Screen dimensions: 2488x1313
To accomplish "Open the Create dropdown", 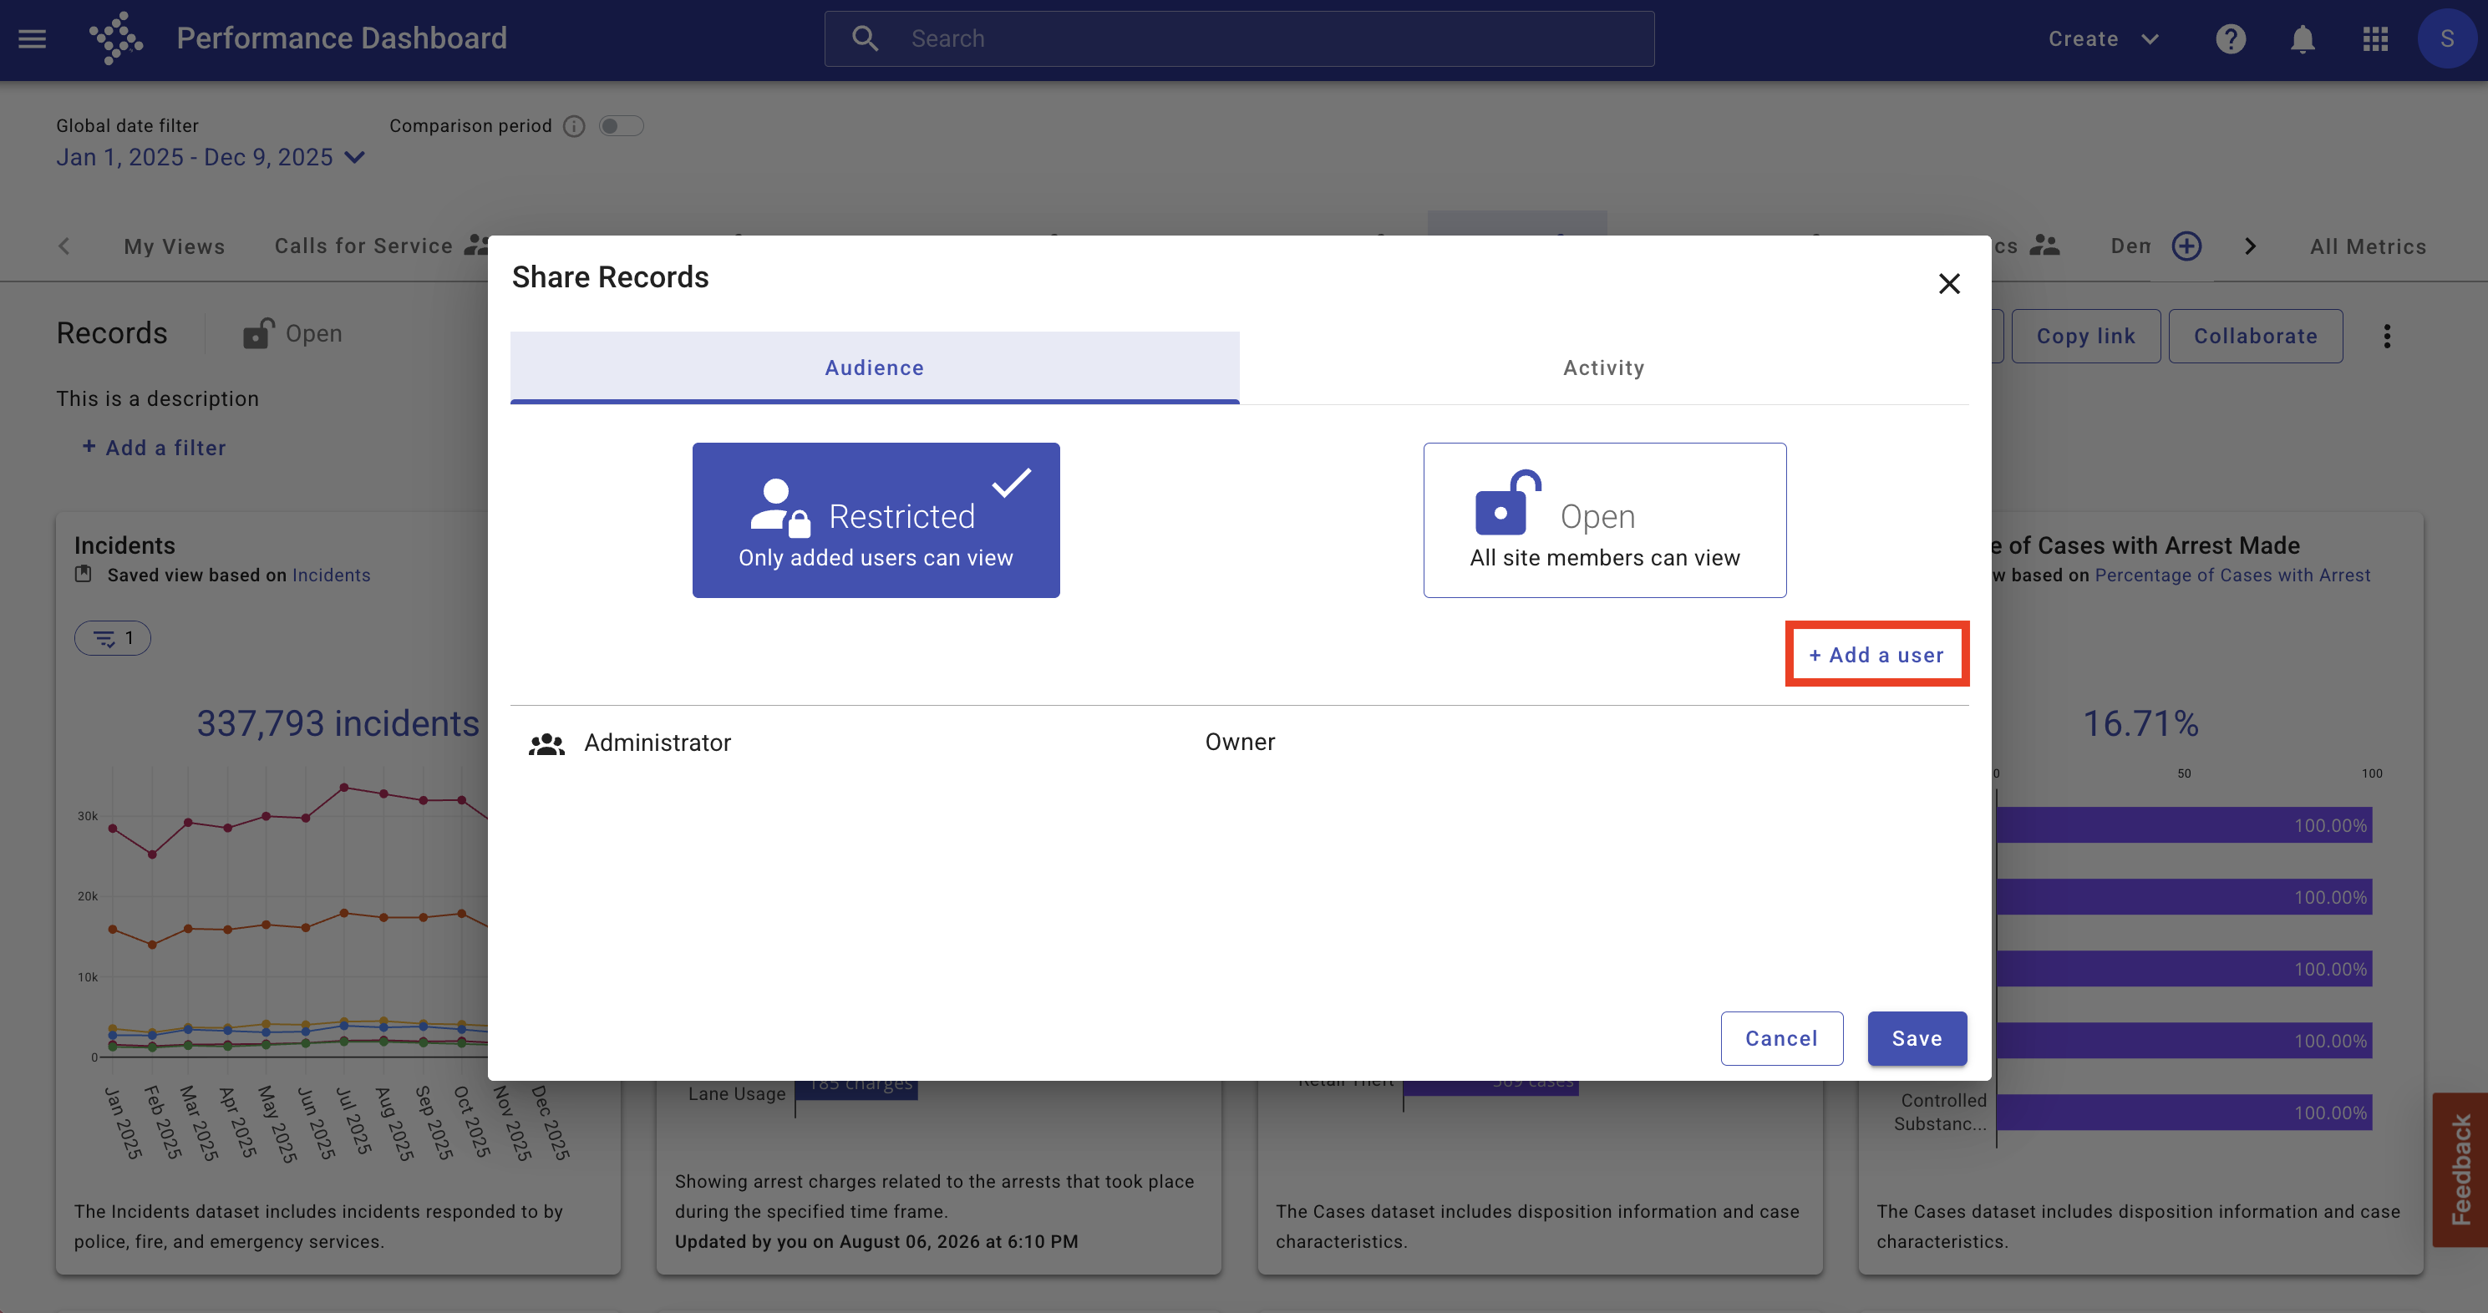I will point(2103,38).
